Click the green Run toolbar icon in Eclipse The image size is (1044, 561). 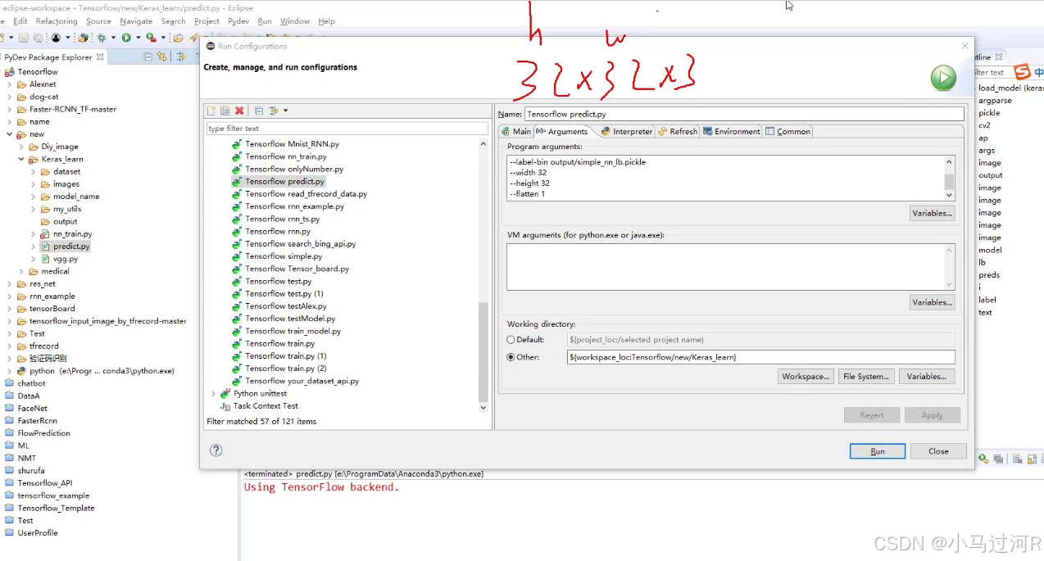pyautogui.click(x=126, y=38)
